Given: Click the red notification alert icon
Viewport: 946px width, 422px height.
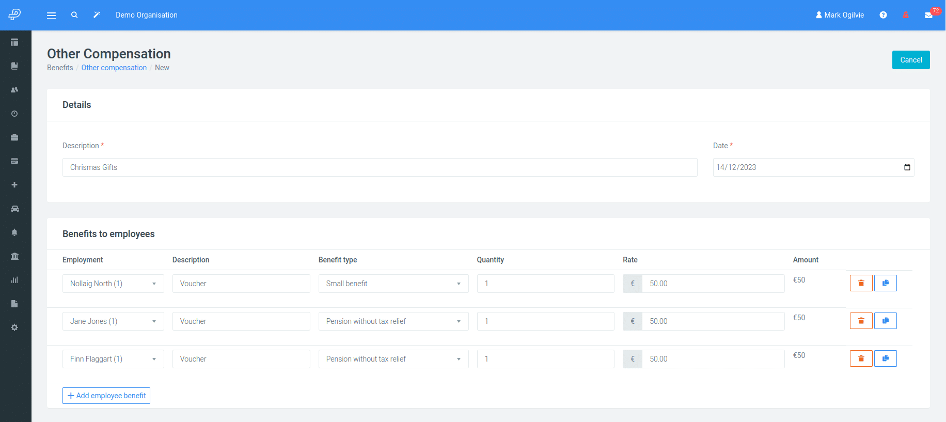Looking at the screenshot, I should (x=905, y=15).
